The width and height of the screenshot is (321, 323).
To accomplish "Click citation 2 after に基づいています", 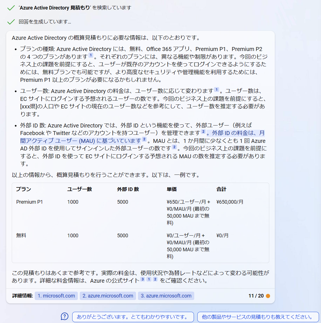I will coord(144,139).
